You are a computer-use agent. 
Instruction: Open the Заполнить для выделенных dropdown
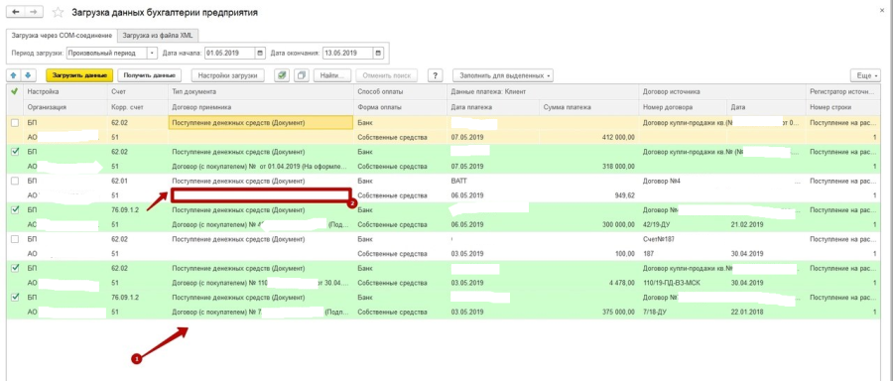click(x=503, y=75)
